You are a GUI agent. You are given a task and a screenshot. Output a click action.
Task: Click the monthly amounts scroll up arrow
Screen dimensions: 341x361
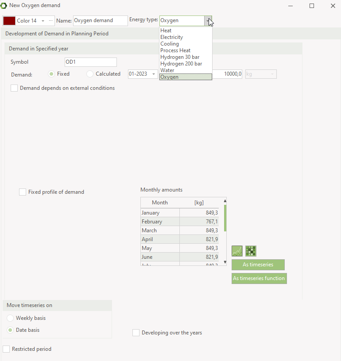coord(225,200)
